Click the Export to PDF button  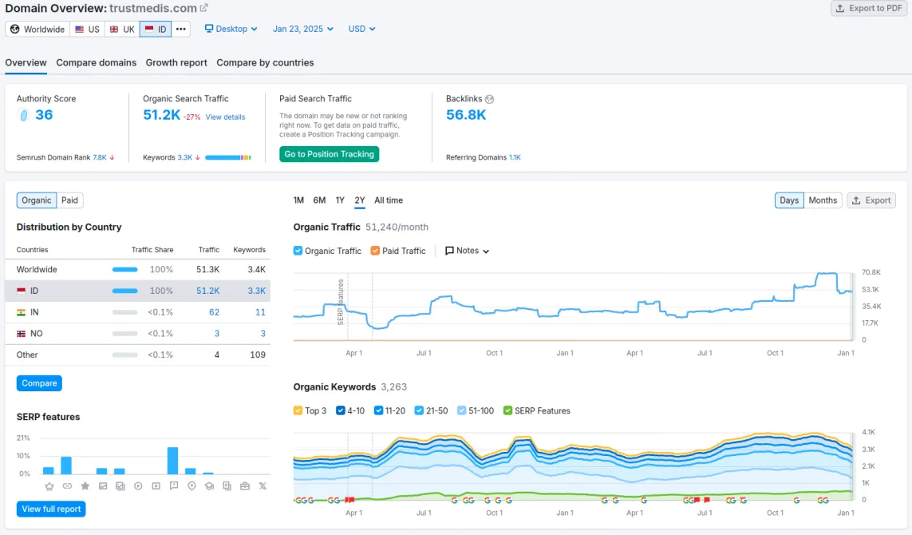(869, 9)
